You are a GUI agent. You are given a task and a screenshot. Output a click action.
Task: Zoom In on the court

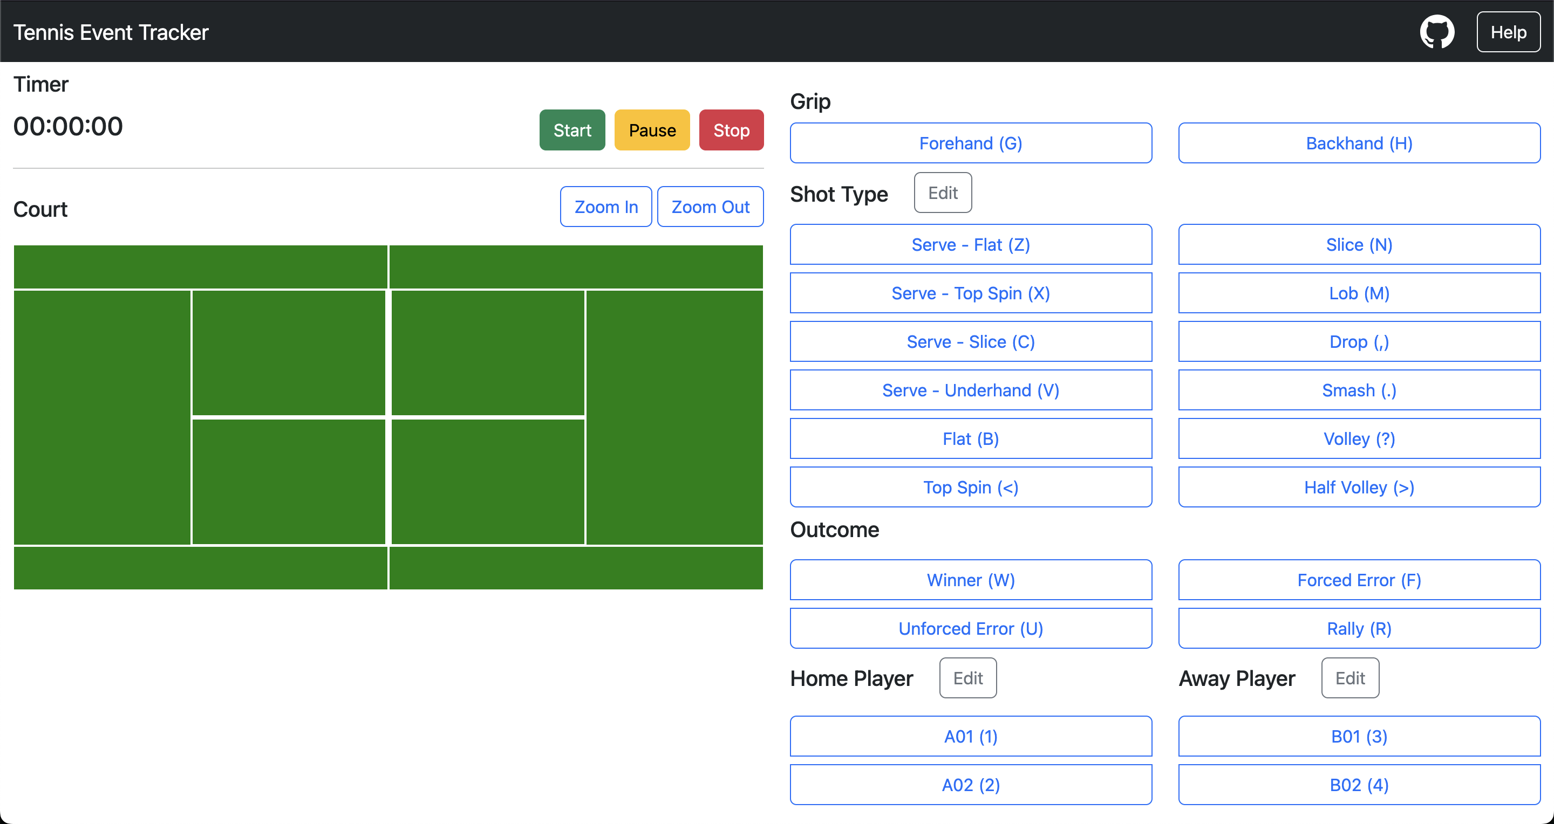pos(605,207)
